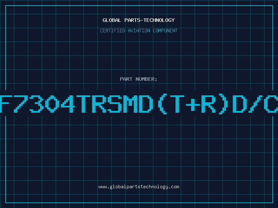Click the plus sign in the part number
The width and height of the screenshot is (278, 208).
pyautogui.click(x=193, y=105)
